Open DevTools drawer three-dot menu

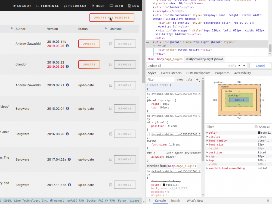(150, 200)
